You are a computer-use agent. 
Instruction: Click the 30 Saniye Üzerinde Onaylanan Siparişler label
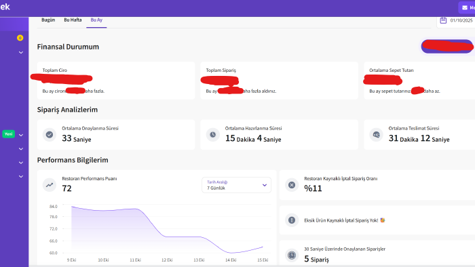point(345,249)
